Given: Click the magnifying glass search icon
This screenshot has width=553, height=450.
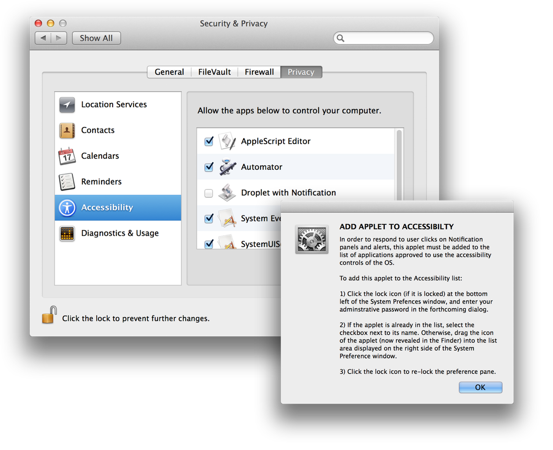Looking at the screenshot, I should tap(341, 38).
